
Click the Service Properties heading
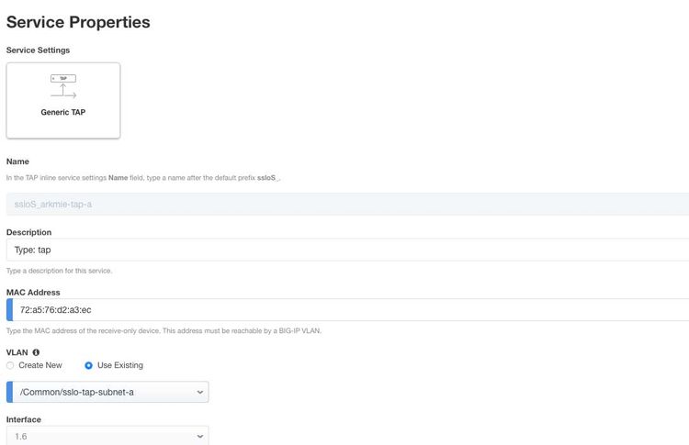pos(78,21)
